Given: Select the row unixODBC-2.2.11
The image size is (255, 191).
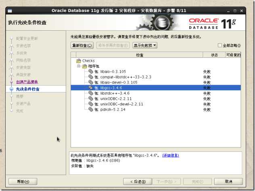Looking at the screenshot, I should [x=156, y=99].
